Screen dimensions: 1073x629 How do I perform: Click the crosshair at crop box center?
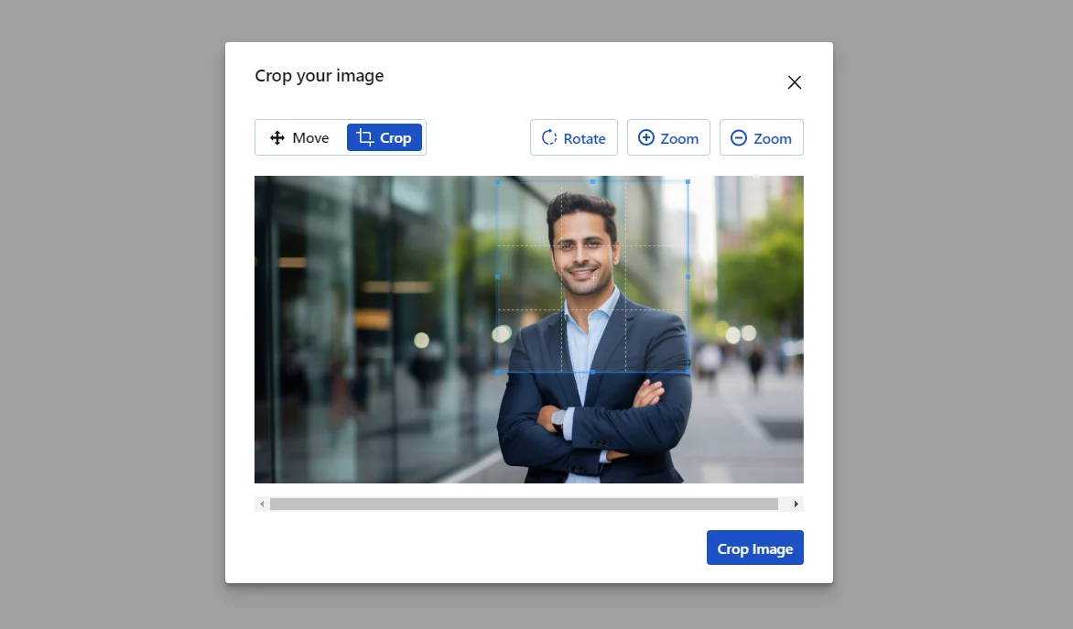592,277
